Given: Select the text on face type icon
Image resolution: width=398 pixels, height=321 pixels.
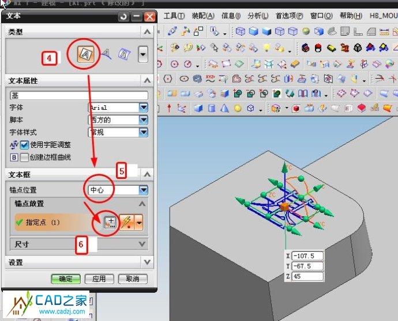Looking at the screenshot, I should (124, 54).
